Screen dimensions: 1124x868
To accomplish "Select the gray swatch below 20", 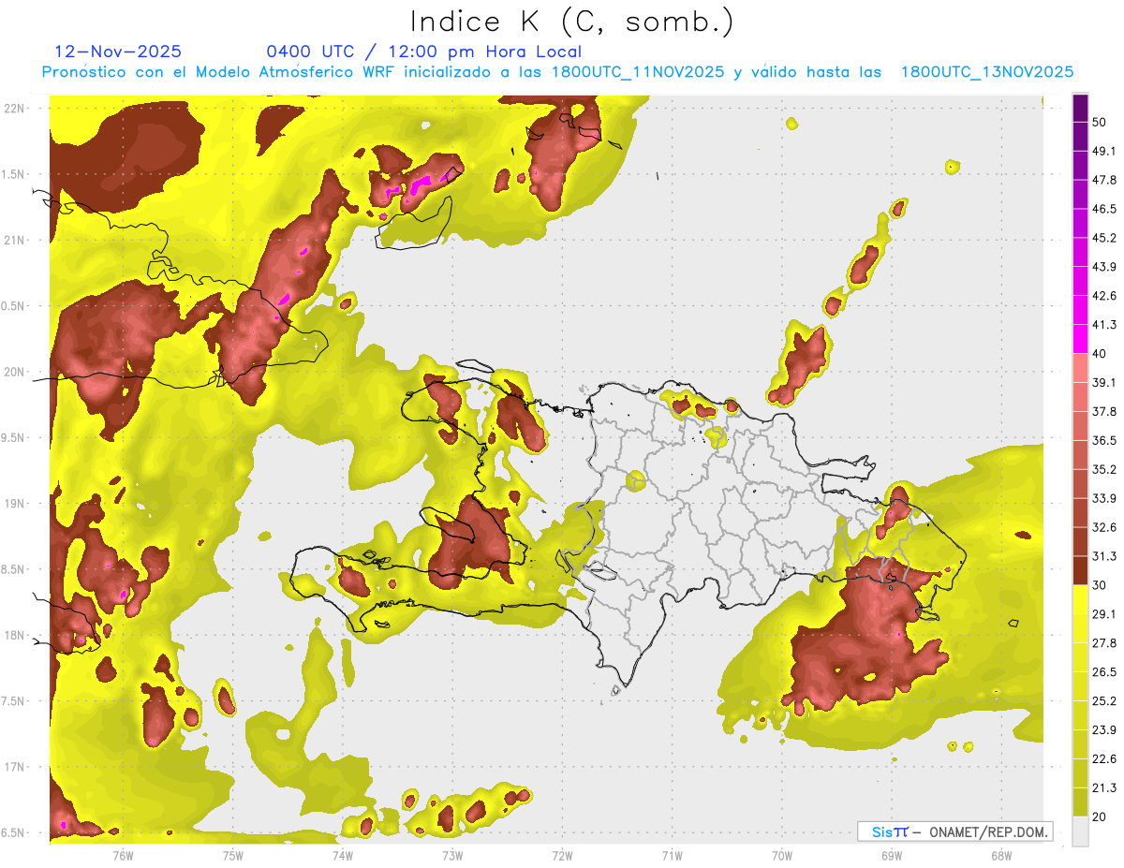I will point(1080,831).
